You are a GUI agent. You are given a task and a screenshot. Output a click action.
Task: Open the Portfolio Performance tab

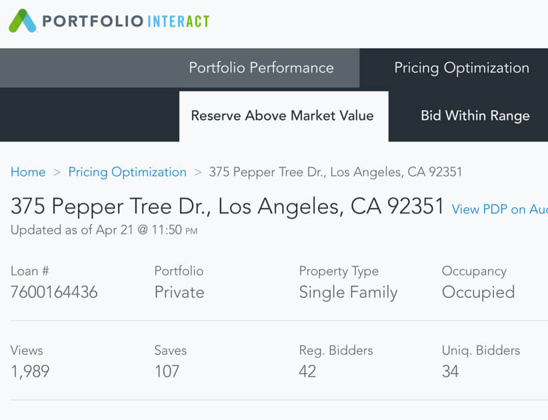point(261,68)
